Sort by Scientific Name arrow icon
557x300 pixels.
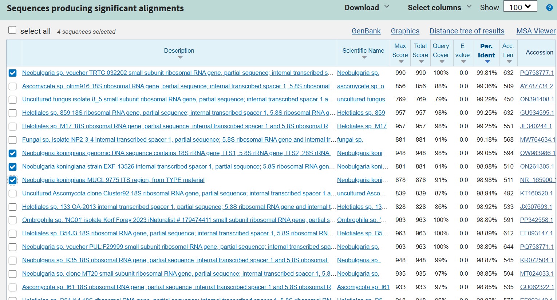[x=364, y=57]
